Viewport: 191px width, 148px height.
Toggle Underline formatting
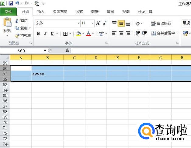[52, 34]
